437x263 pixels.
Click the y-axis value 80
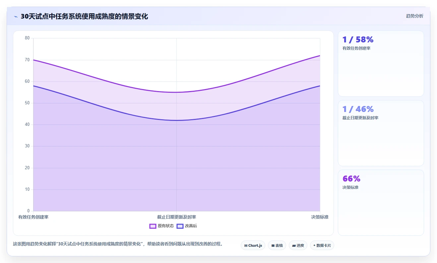pos(27,38)
